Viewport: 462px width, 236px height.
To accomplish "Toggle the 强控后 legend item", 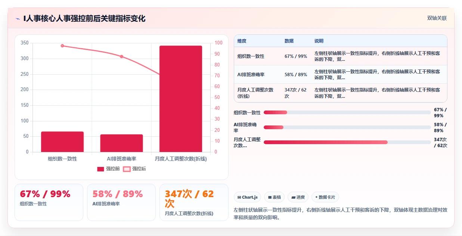I will point(134,169).
